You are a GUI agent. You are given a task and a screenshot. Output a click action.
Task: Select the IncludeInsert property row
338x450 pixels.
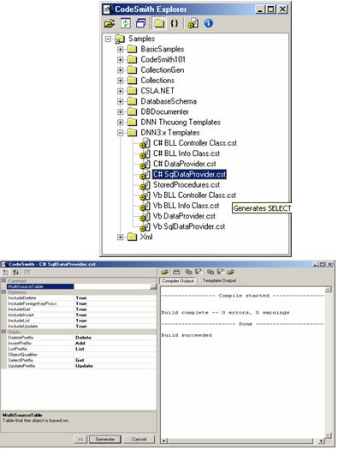pyautogui.click(x=81, y=315)
